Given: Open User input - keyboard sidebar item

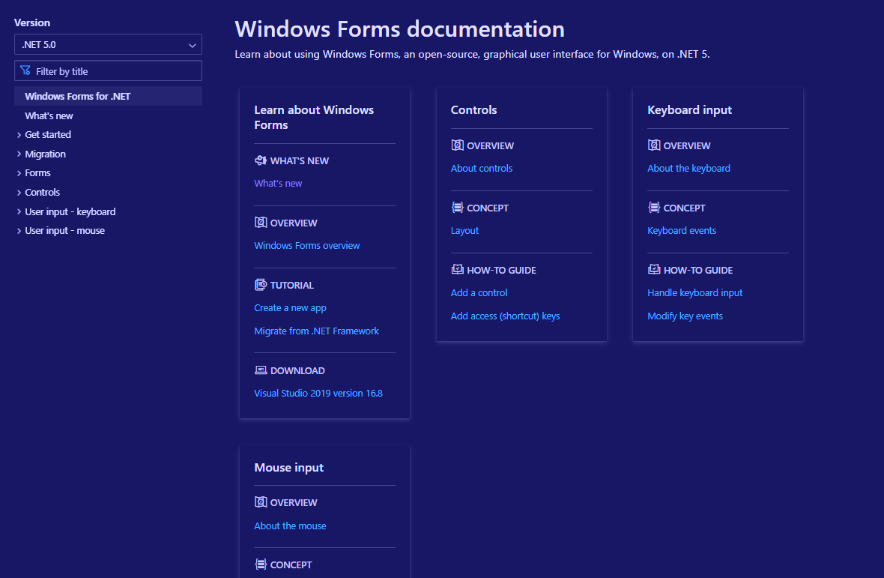Looking at the screenshot, I should pyautogui.click(x=70, y=212).
